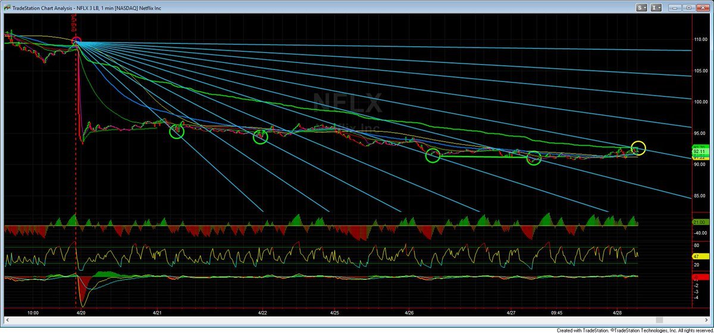Screen dimensions: 714x333
Task: Click the 4/22 date axis label
Action: tap(262, 312)
